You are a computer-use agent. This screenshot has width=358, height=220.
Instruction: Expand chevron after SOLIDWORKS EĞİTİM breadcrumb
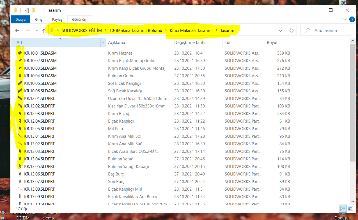point(106,31)
